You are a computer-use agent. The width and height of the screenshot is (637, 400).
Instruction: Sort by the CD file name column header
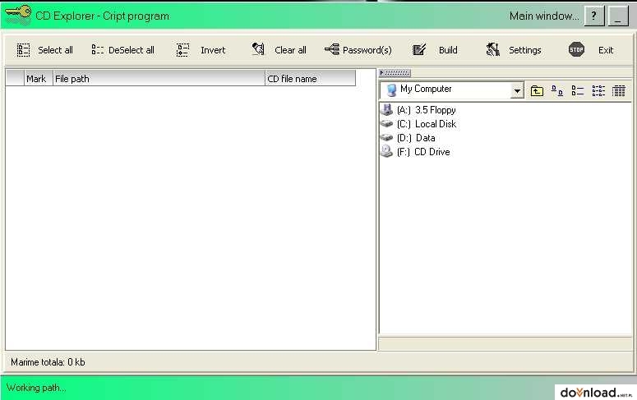(311, 78)
